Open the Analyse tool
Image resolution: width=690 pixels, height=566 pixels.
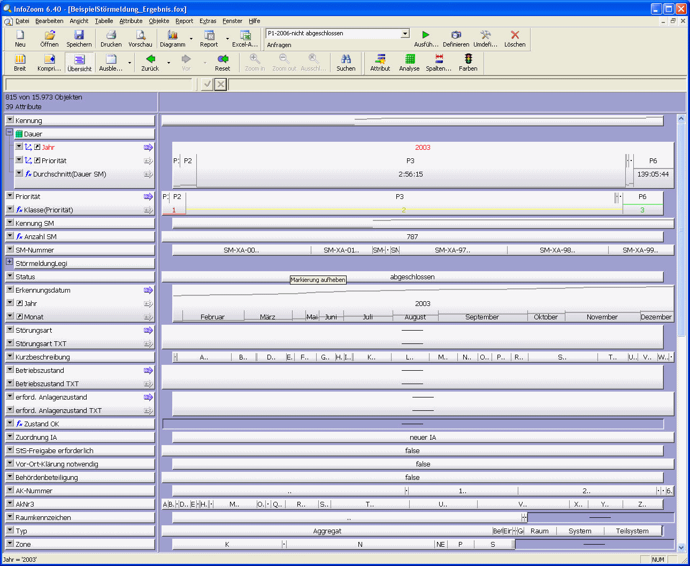(409, 59)
